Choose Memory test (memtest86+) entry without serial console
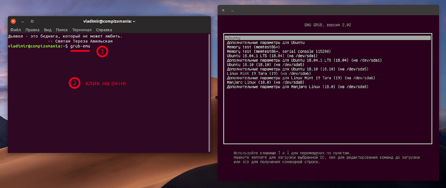 (253, 47)
